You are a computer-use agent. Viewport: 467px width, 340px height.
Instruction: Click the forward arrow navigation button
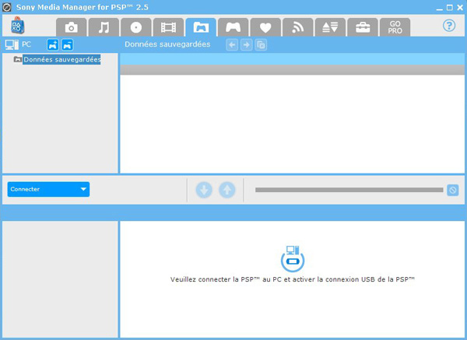tap(246, 45)
